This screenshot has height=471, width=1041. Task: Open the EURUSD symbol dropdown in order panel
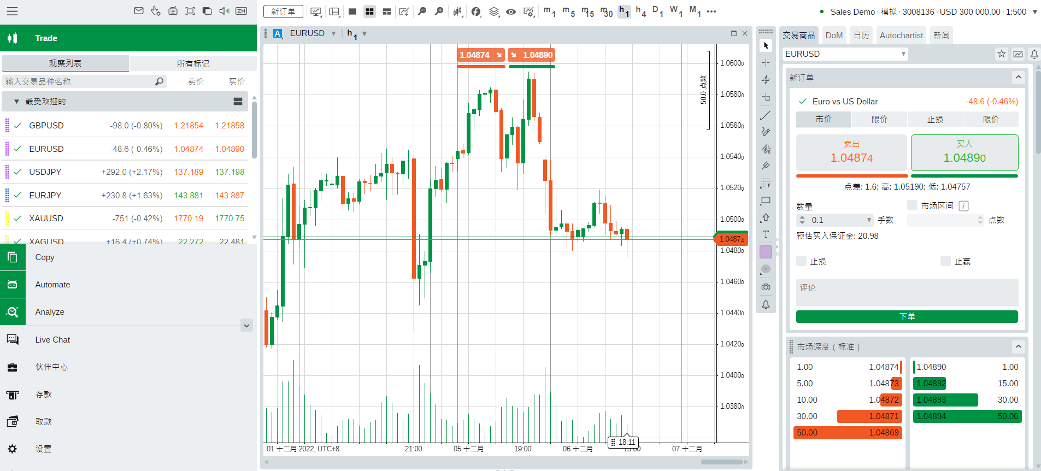[903, 54]
